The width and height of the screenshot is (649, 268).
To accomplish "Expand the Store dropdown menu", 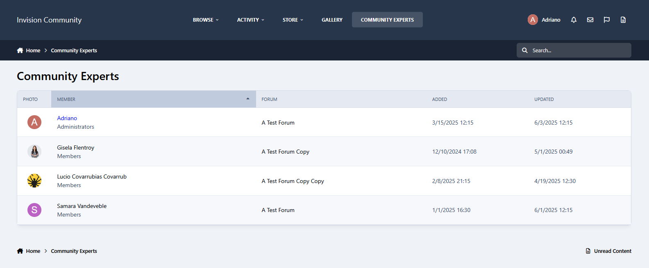I will pyautogui.click(x=293, y=20).
